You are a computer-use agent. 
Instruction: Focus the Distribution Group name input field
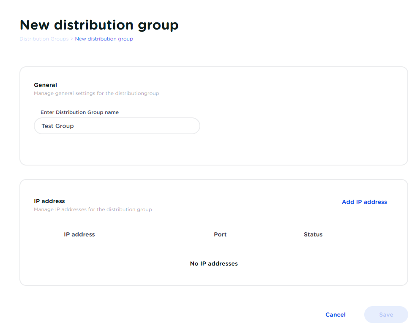tap(117, 126)
